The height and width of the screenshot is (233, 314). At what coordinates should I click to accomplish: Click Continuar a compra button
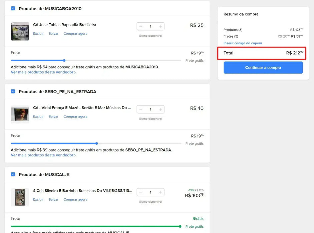[263, 68]
